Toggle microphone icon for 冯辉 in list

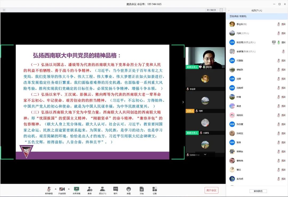click(278, 33)
